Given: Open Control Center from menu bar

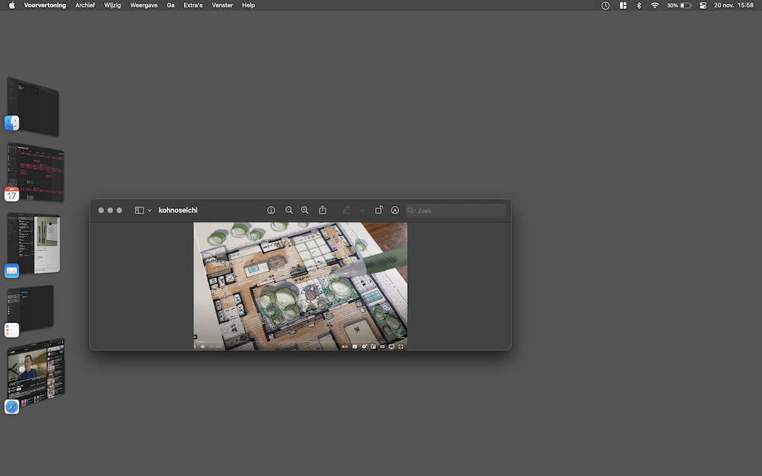Looking at the screenshot, I should pyautogui.click(x=702, y=5).
